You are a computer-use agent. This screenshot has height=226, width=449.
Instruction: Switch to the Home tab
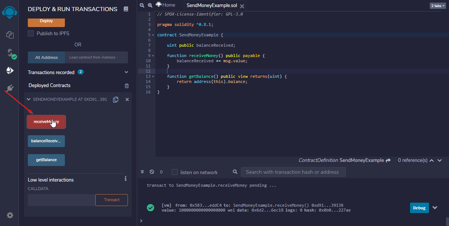point(165,5)
